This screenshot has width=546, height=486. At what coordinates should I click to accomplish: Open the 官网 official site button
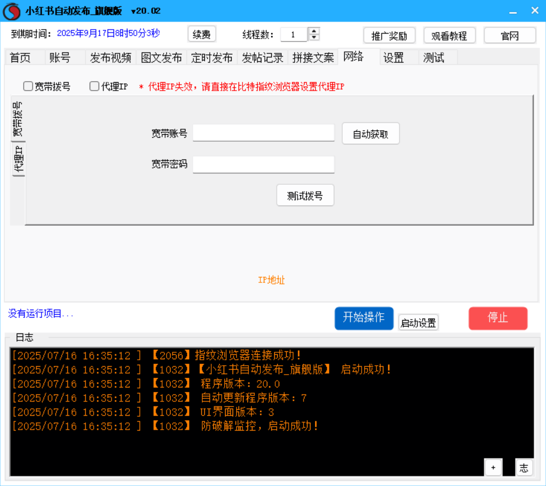click(510, 36)
